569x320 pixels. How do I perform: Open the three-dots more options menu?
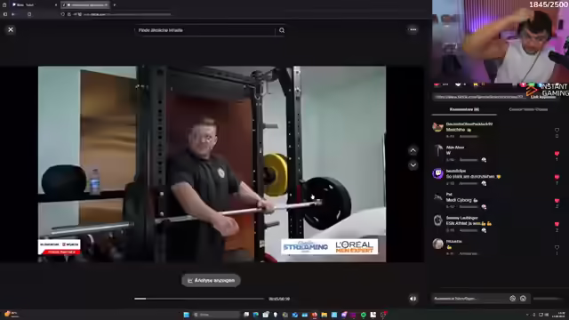click(413, 29)
